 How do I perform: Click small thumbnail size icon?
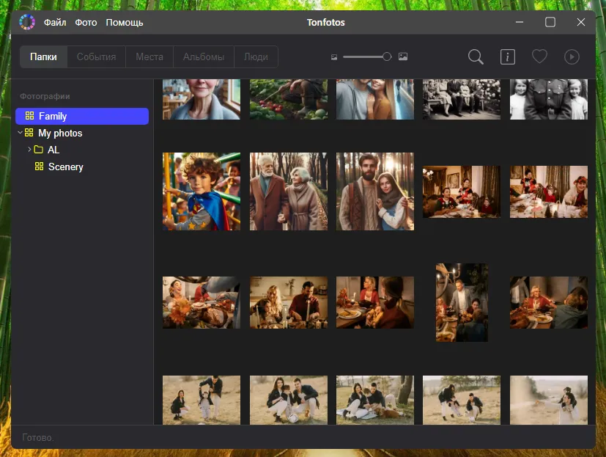pyautogui.click(x=334, y=57)
